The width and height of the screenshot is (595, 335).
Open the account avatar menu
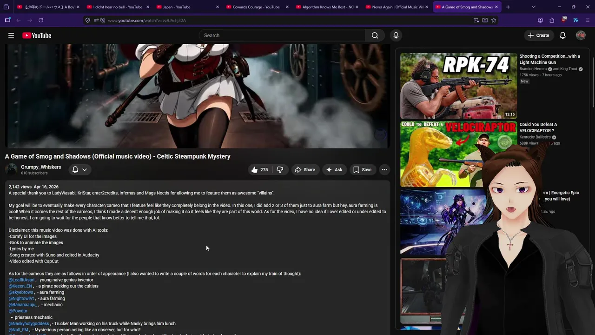click(x=581, y=35)
